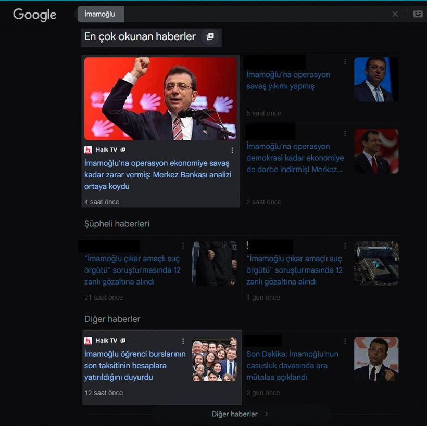Screen dimensions: 427x426
Task: Click the icon beside Halk TV on the burs story
Action: click(x=123, y=340)
